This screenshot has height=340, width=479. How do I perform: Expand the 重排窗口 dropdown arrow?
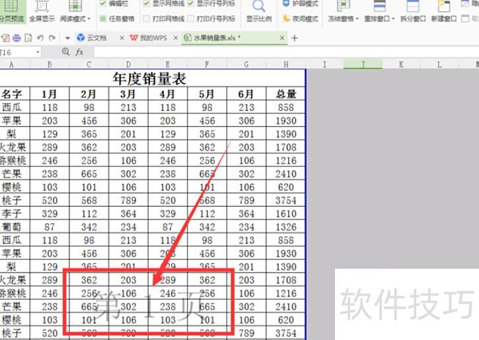pyautogui.click(x=393, y=19)
